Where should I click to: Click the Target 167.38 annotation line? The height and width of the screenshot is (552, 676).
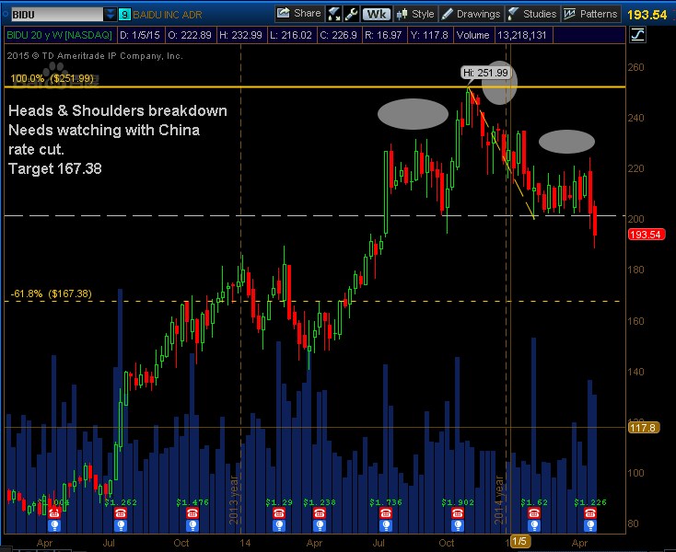click(x=55, y=168)
